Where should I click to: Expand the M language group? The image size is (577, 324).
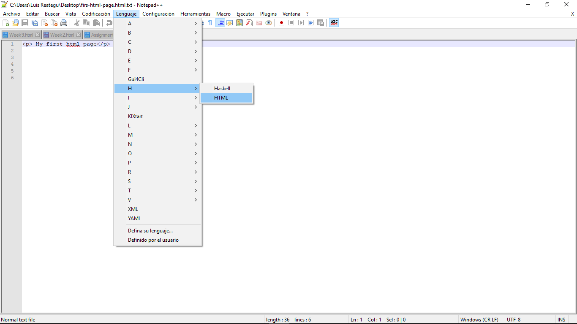(x=158, y=135)
